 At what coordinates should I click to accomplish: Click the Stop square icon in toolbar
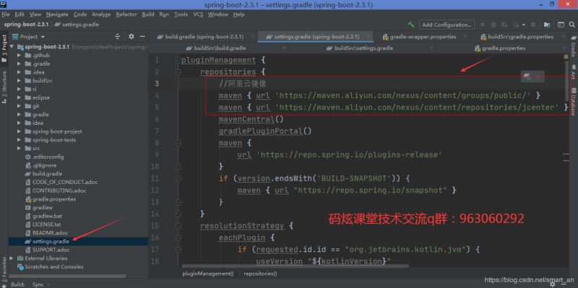point(532,25)
